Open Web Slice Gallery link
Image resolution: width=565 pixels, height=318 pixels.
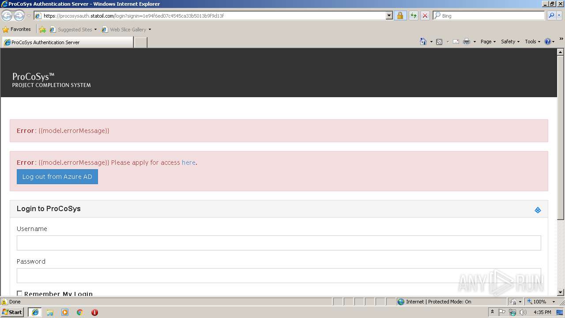[127, 30]
